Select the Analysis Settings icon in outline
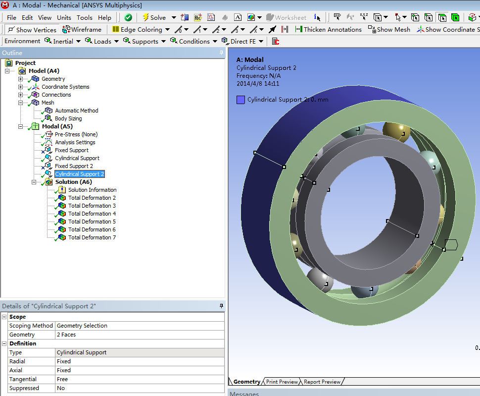This screenshot has height=396, width=480. (x=48, y=142)
